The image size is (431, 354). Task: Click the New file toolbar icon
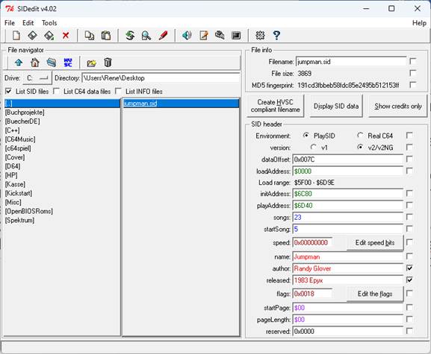[x=16, y=35]
